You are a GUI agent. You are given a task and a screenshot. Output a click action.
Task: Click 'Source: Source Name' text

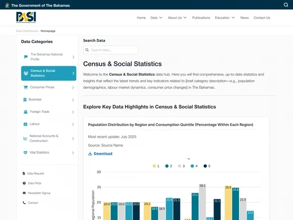tap(105, 145)
